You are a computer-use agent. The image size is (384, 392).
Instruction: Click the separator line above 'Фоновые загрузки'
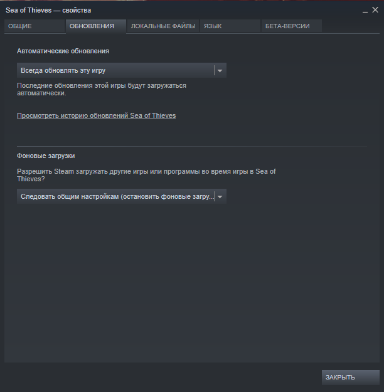coord(192,146)
